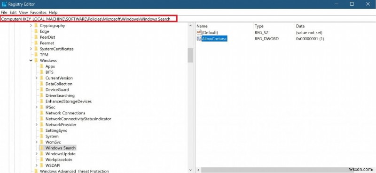Click the Registry Editor title bar icon
This screenshot has width=376, height=173.
[4, 4]
